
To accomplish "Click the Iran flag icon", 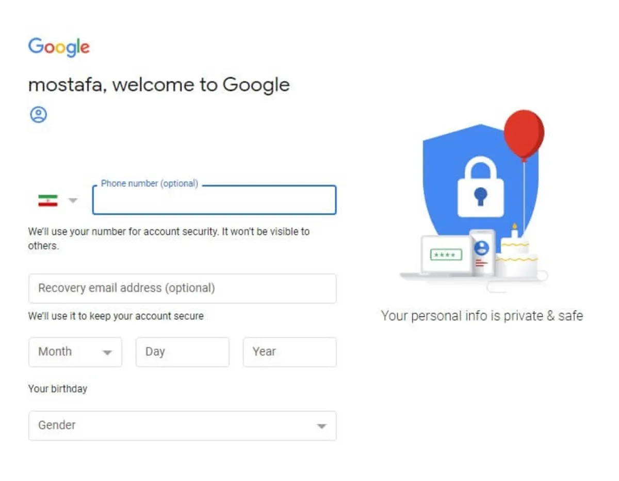I will (x=48, y=200).
